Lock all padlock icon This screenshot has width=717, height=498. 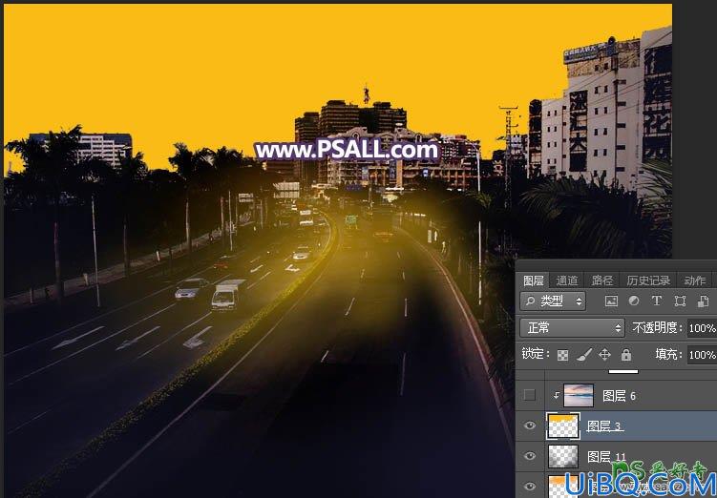tap(626, 355)
